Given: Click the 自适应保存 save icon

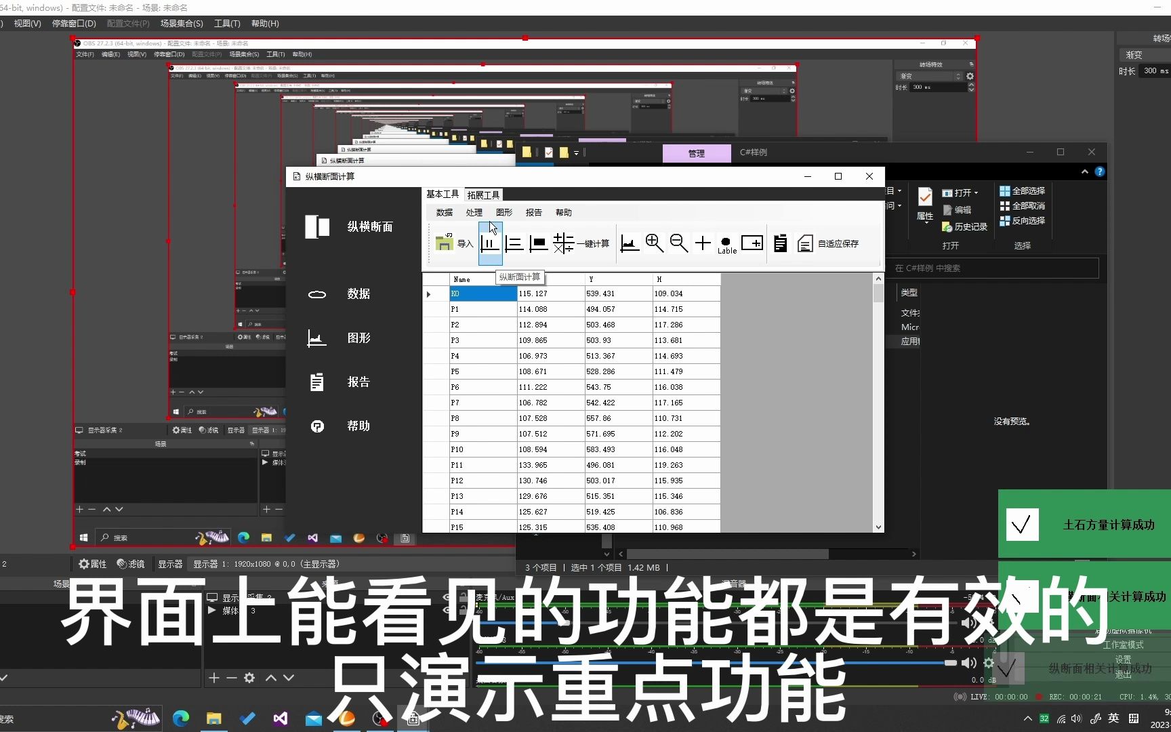Looking at the screenshot, I should 805,243.
